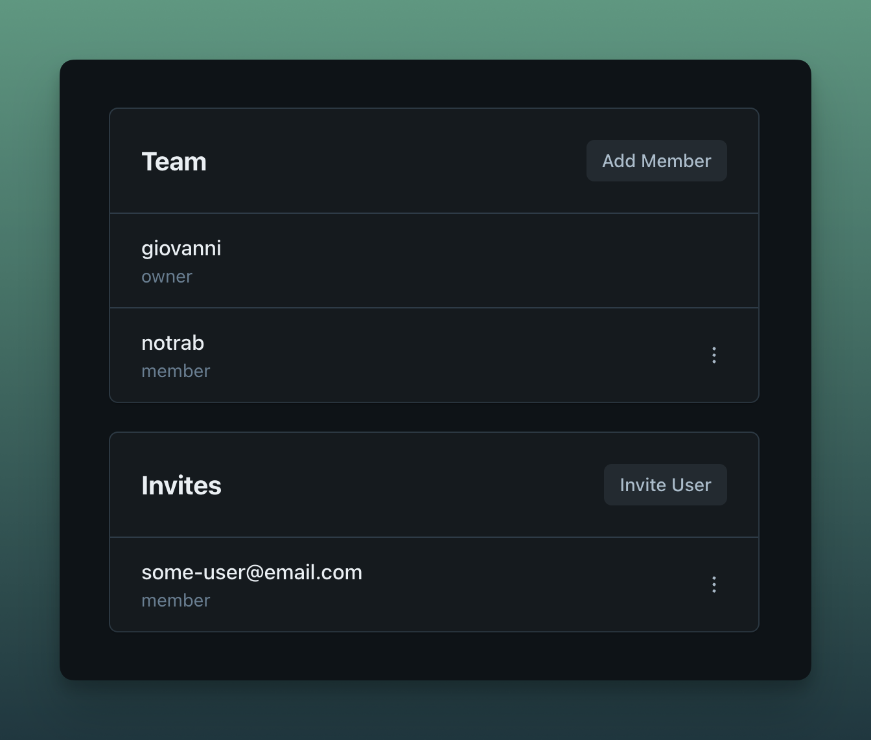Click the Add Member button

pos(656,161)
